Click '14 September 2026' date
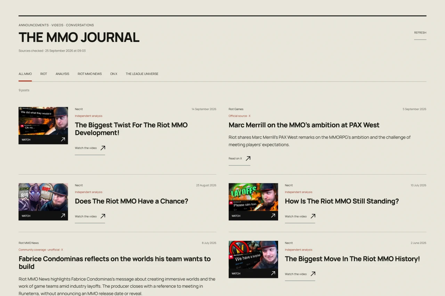 (x=204, y=109)
